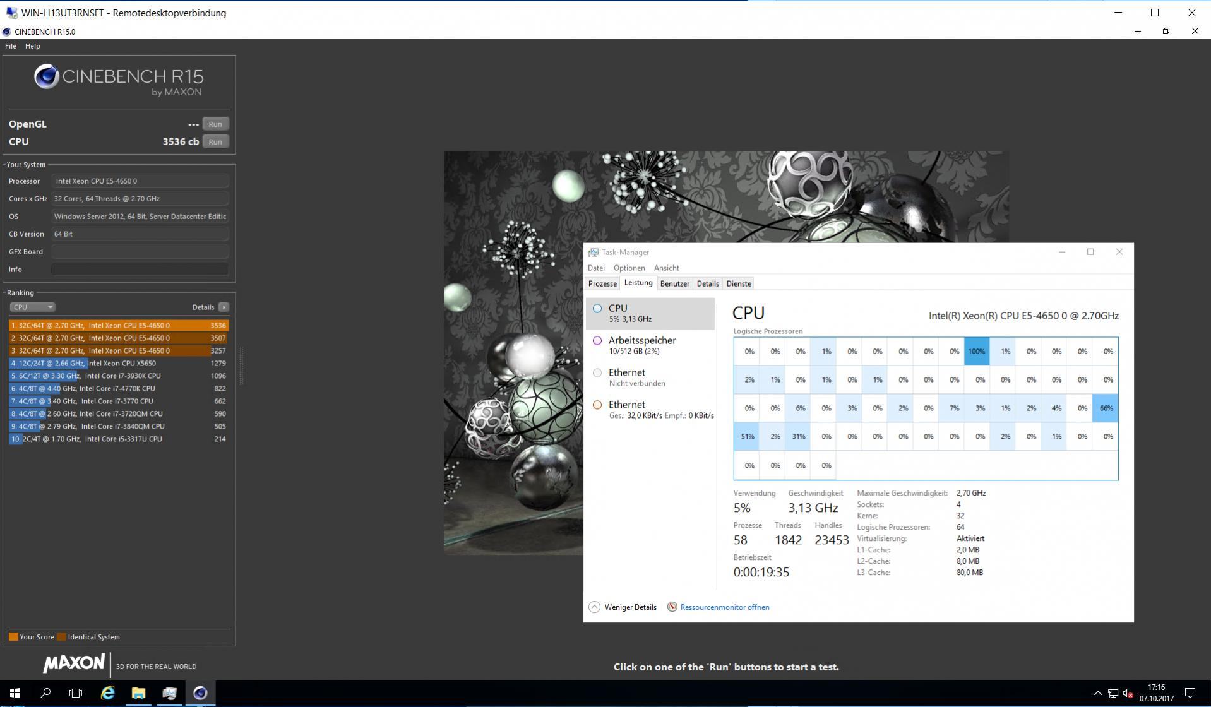Open Ansicht menu in Task-Manager
Viewport: 1211px width, 707px height.
666,268
